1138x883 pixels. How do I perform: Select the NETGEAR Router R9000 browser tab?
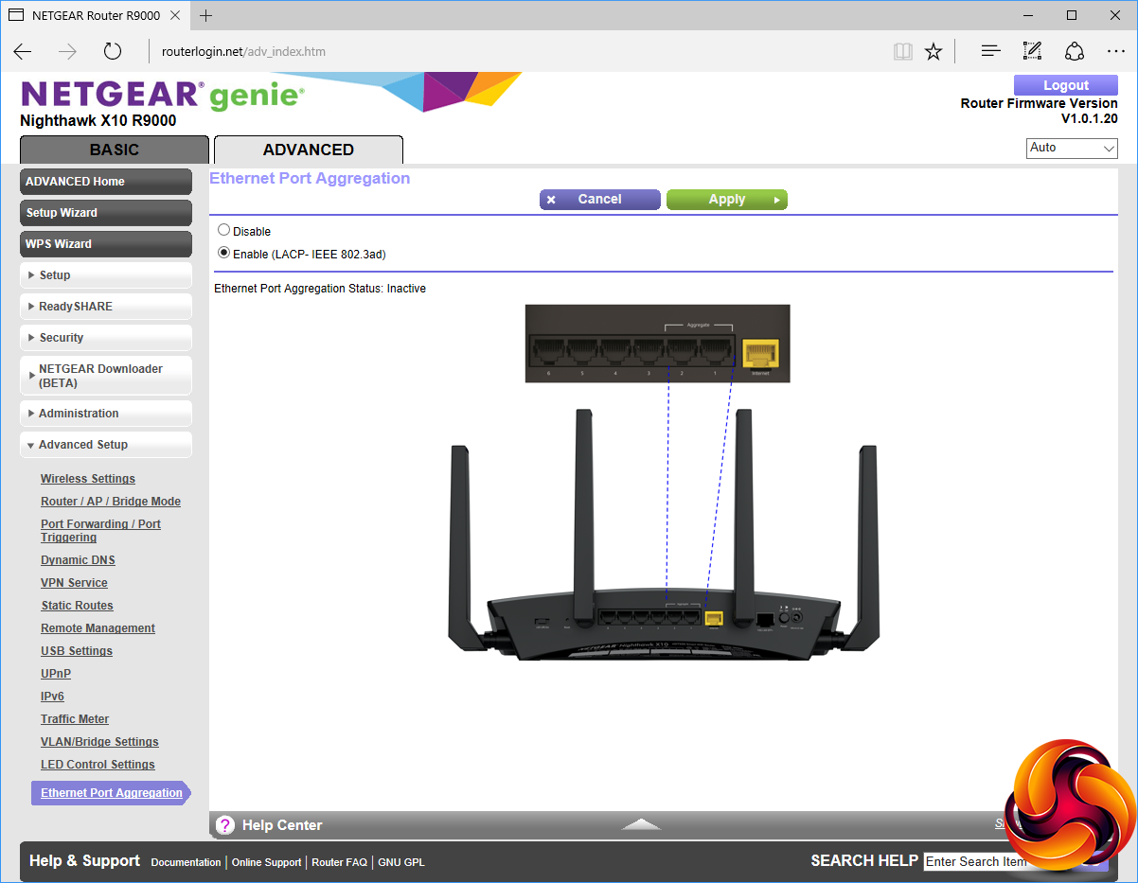pos(95,16)
